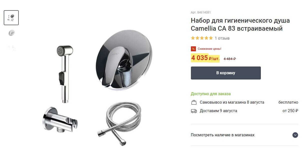Click the highlighted 4 035 ₽ price

pyautogui.click(x=205, y=58)
